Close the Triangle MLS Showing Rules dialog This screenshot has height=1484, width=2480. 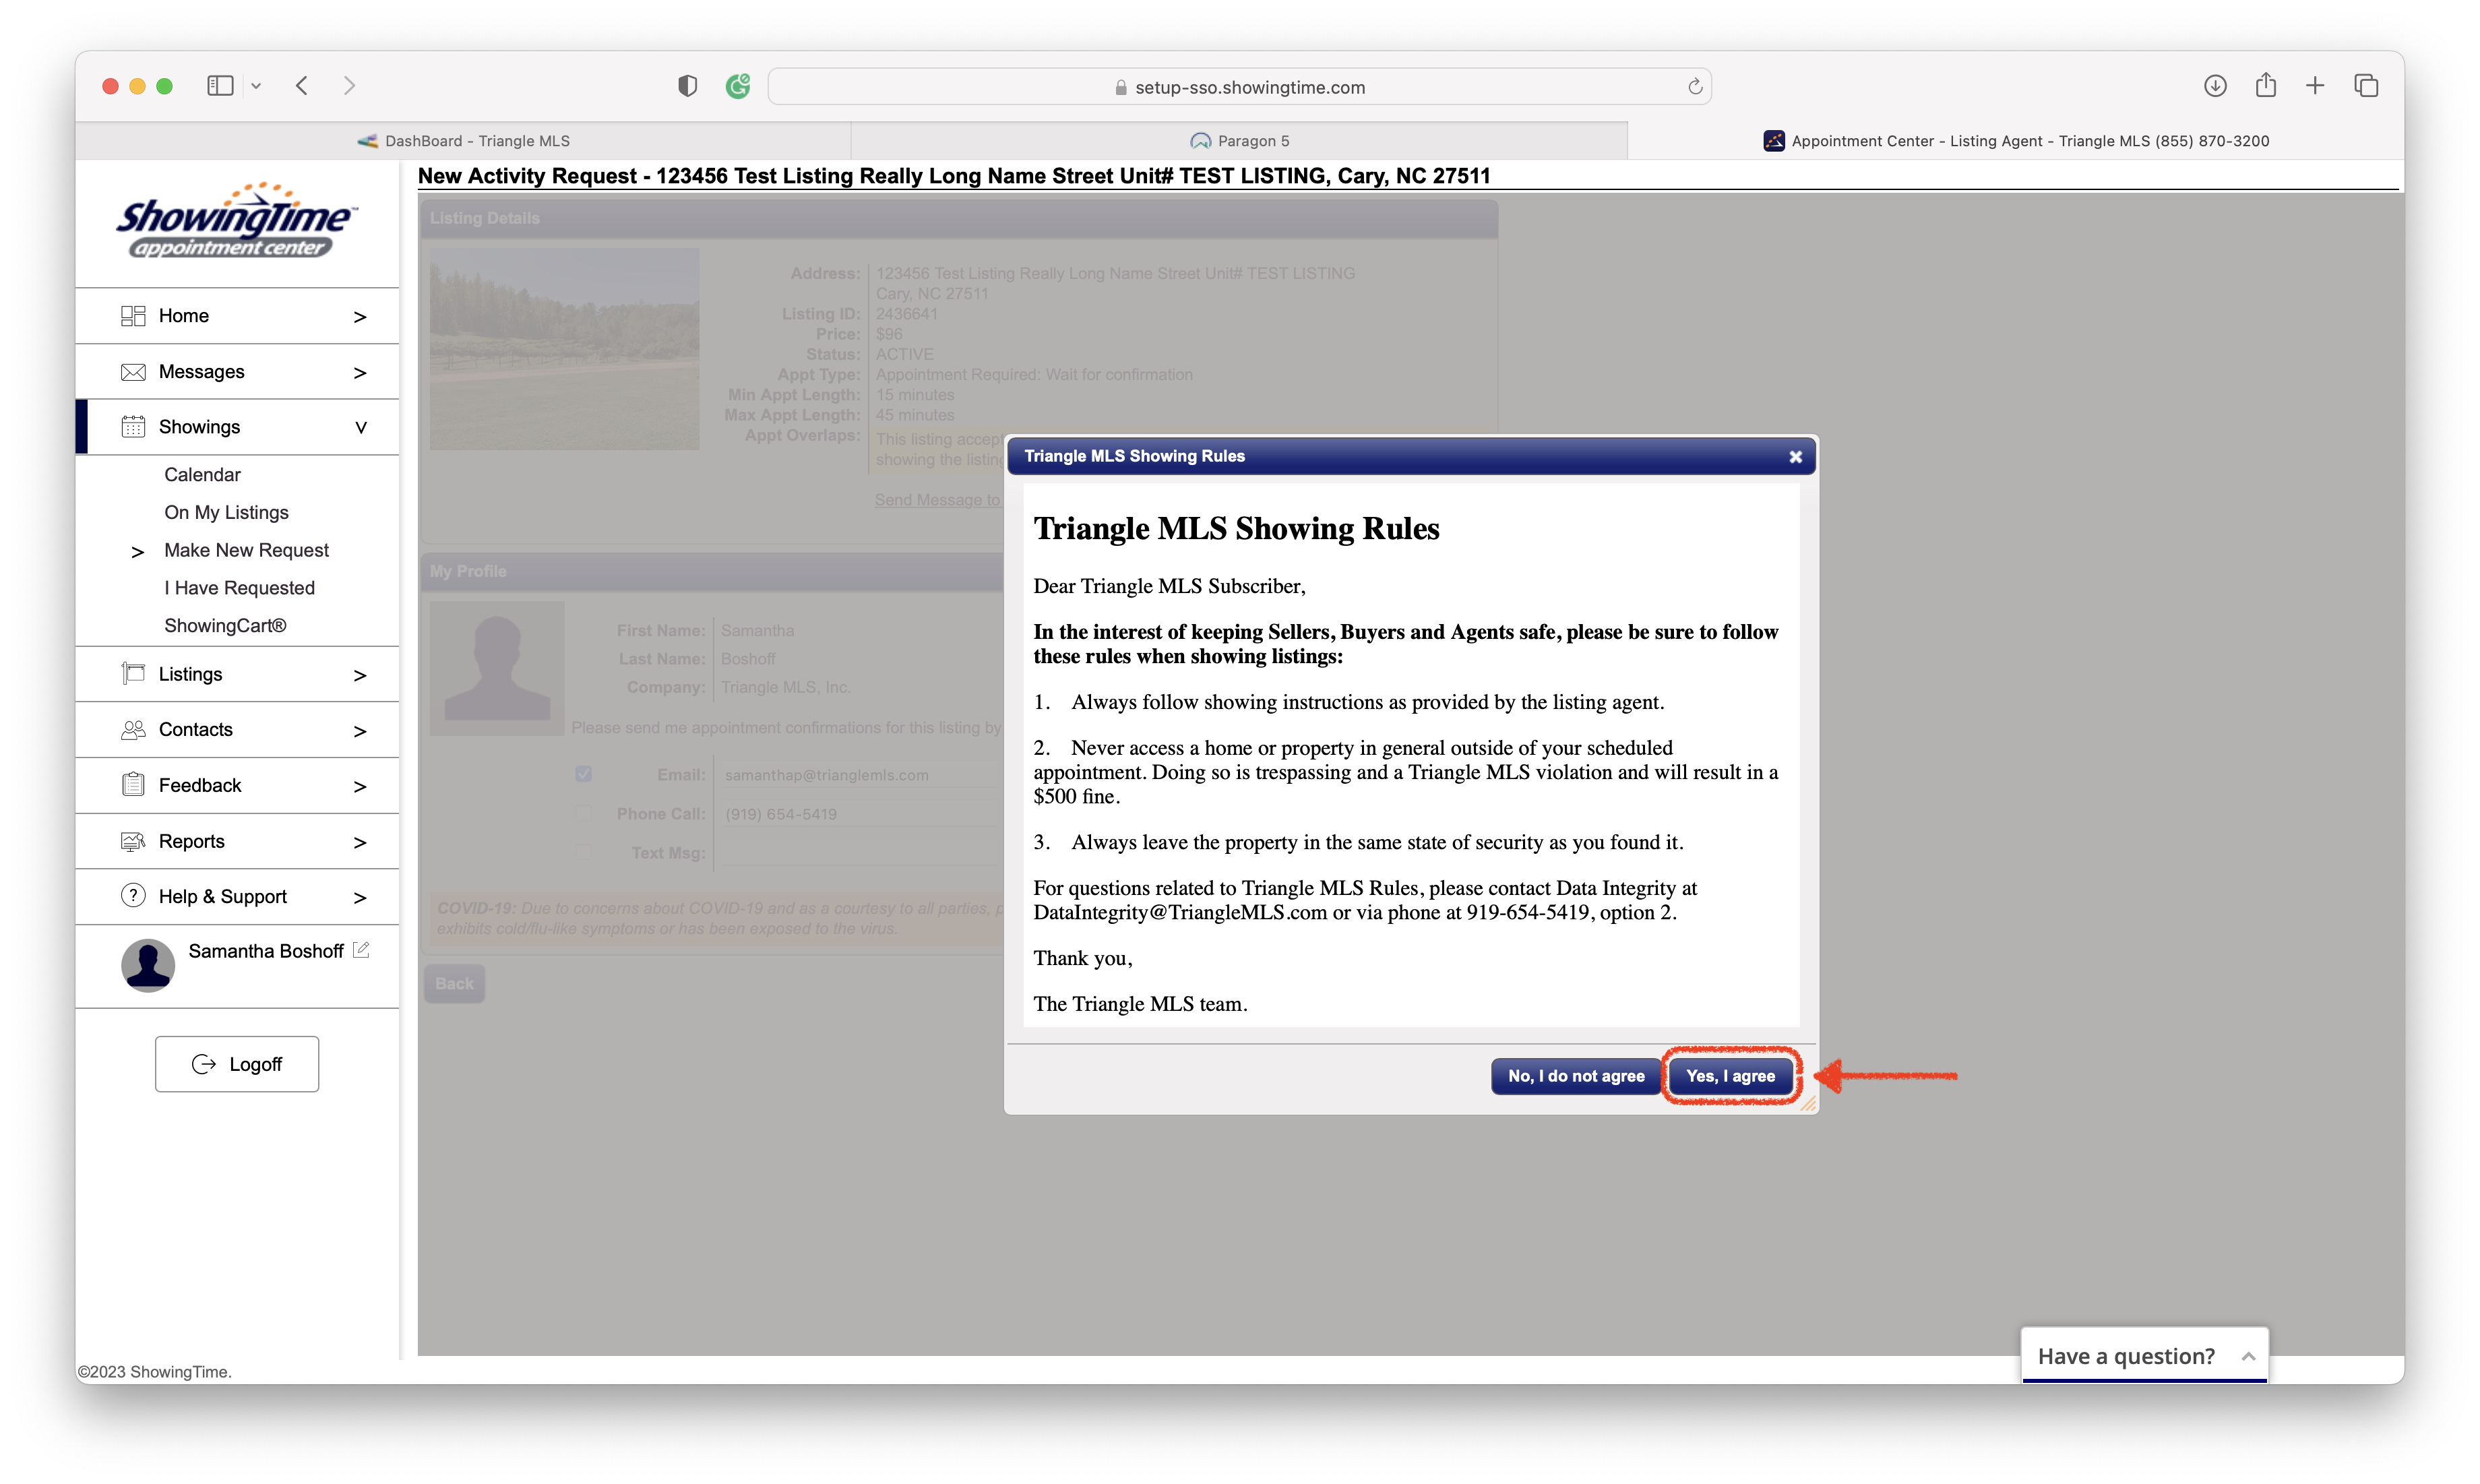(x=1795, y=457)
